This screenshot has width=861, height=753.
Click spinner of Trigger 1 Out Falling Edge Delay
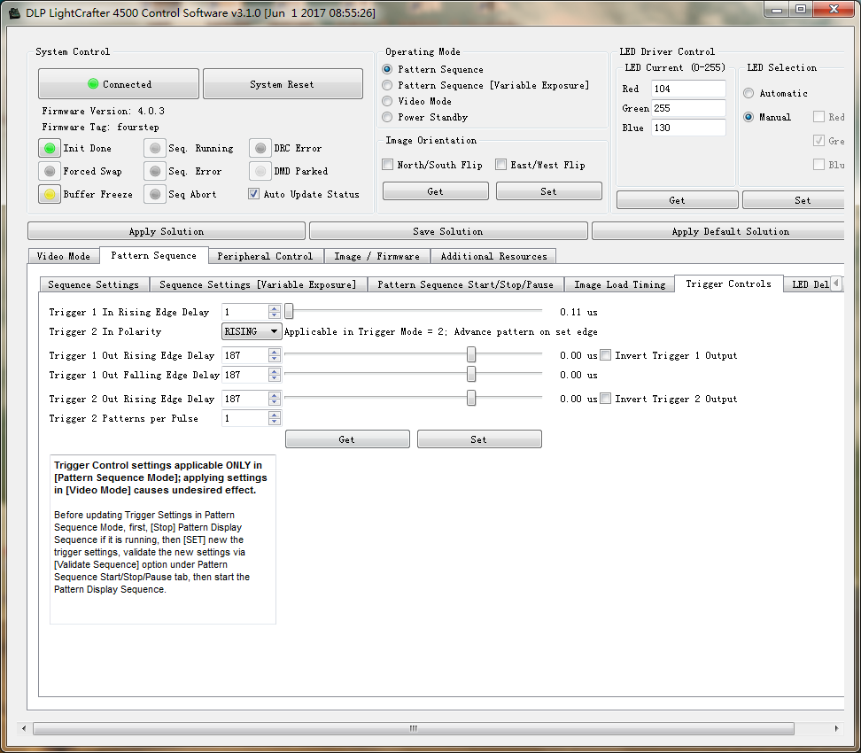click(275, 375)
